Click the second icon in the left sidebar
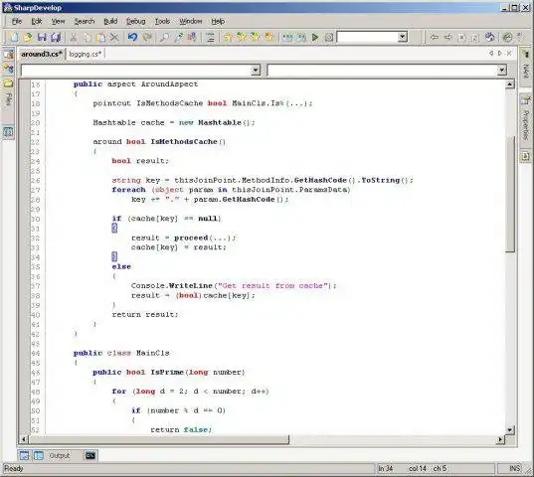 tap(9, 69)
